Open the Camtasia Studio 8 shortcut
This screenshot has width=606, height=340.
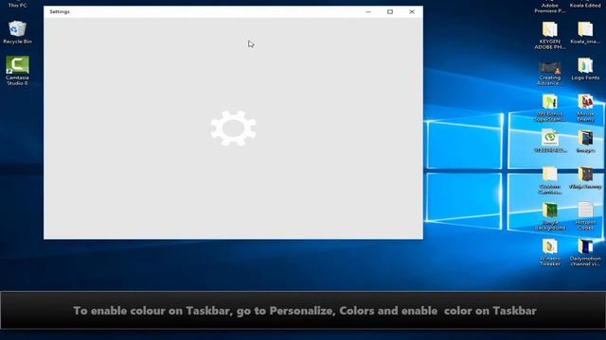(17, 71)
